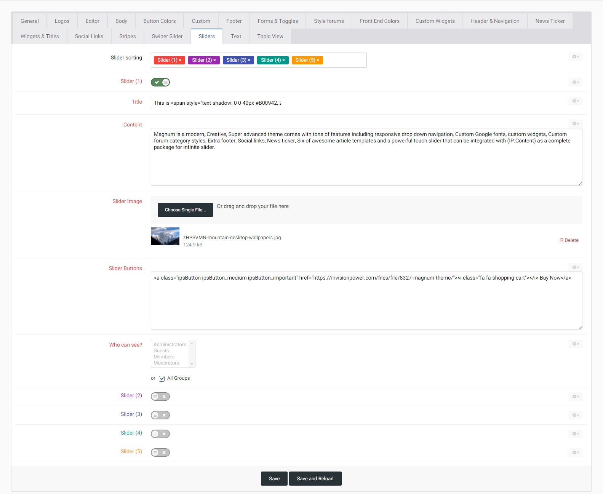
Task: Remove Slider (1) tag with its x icon
Action: 180,60
